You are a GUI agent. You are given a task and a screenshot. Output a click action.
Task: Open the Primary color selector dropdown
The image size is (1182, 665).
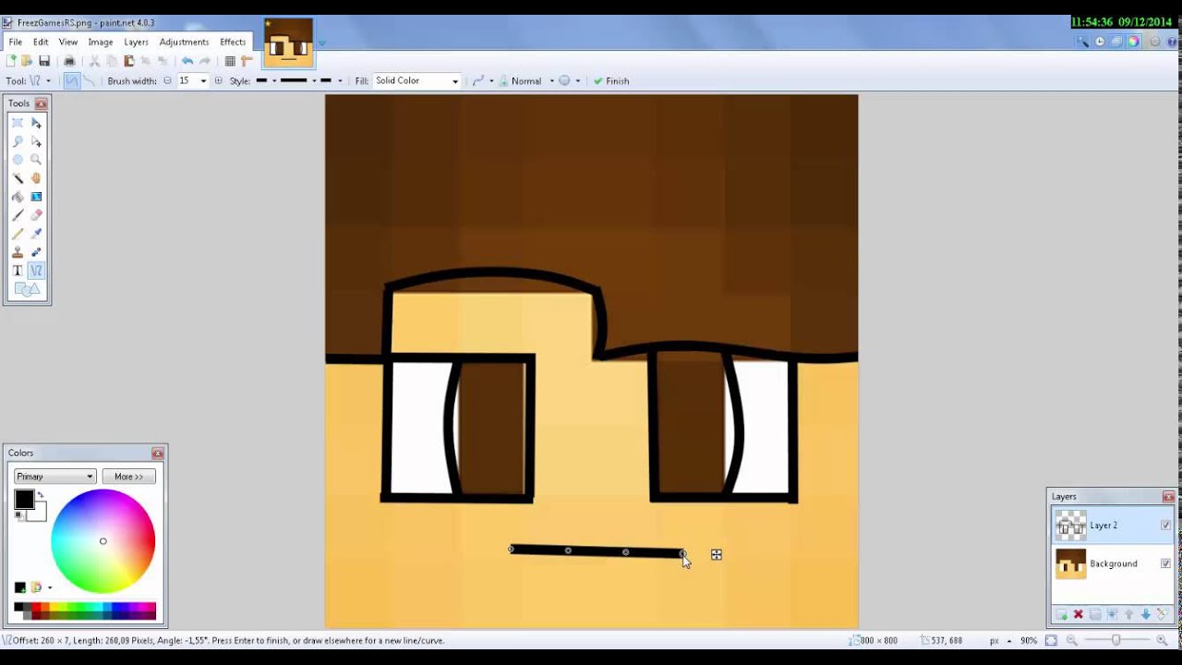[55, 477]
